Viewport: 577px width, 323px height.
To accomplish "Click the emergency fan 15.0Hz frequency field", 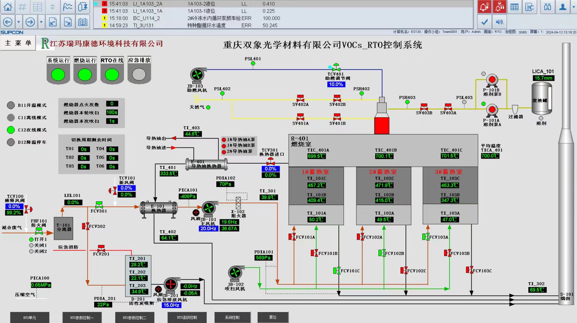I will pos(172,305).
